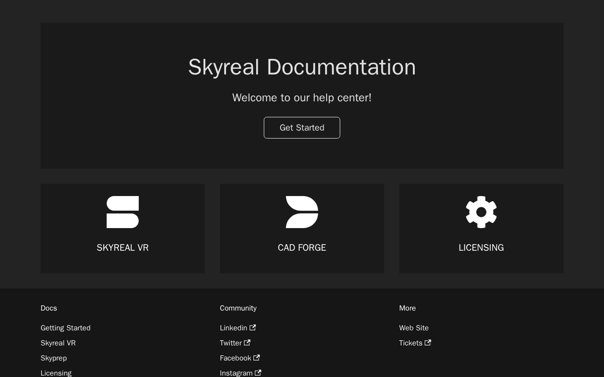Click external link icon beside Linkedin
The image size is (604, 377).
(253, 328)
